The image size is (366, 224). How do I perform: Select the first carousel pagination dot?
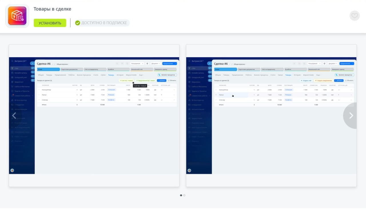click(181, 195)
